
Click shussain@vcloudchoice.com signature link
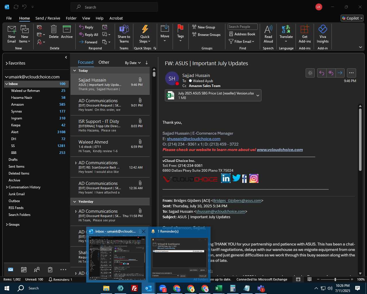(194, 139)
